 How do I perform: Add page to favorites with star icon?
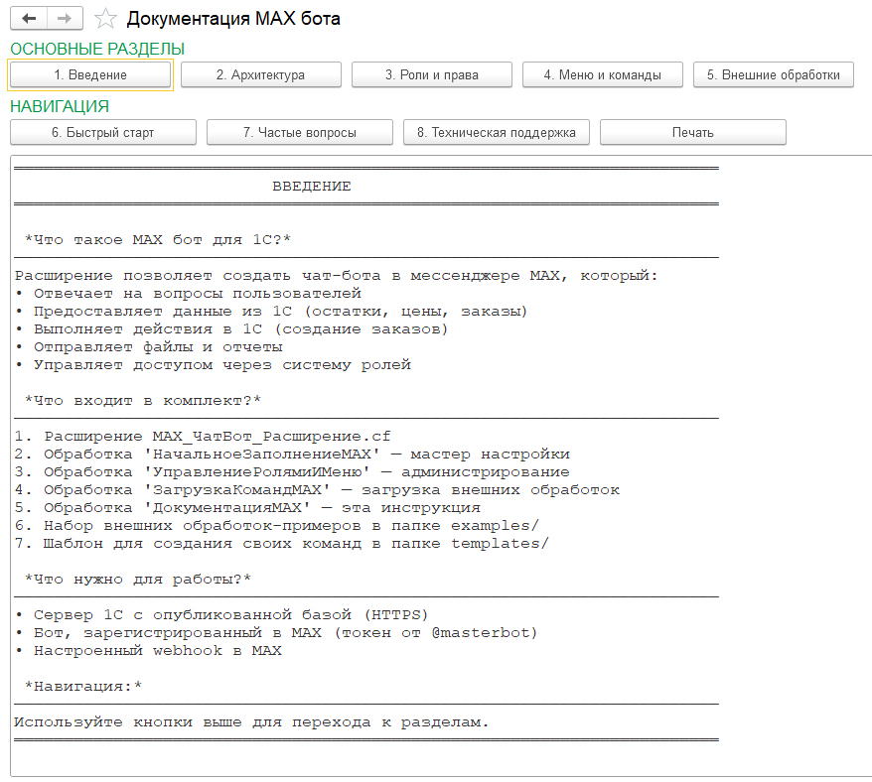(105, 18)
